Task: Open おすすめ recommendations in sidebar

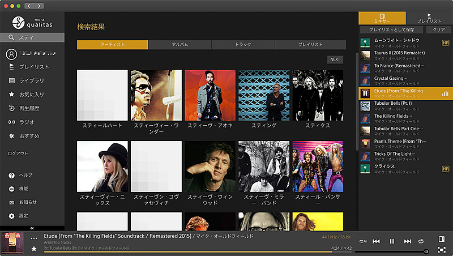Action: coord(24,136)
